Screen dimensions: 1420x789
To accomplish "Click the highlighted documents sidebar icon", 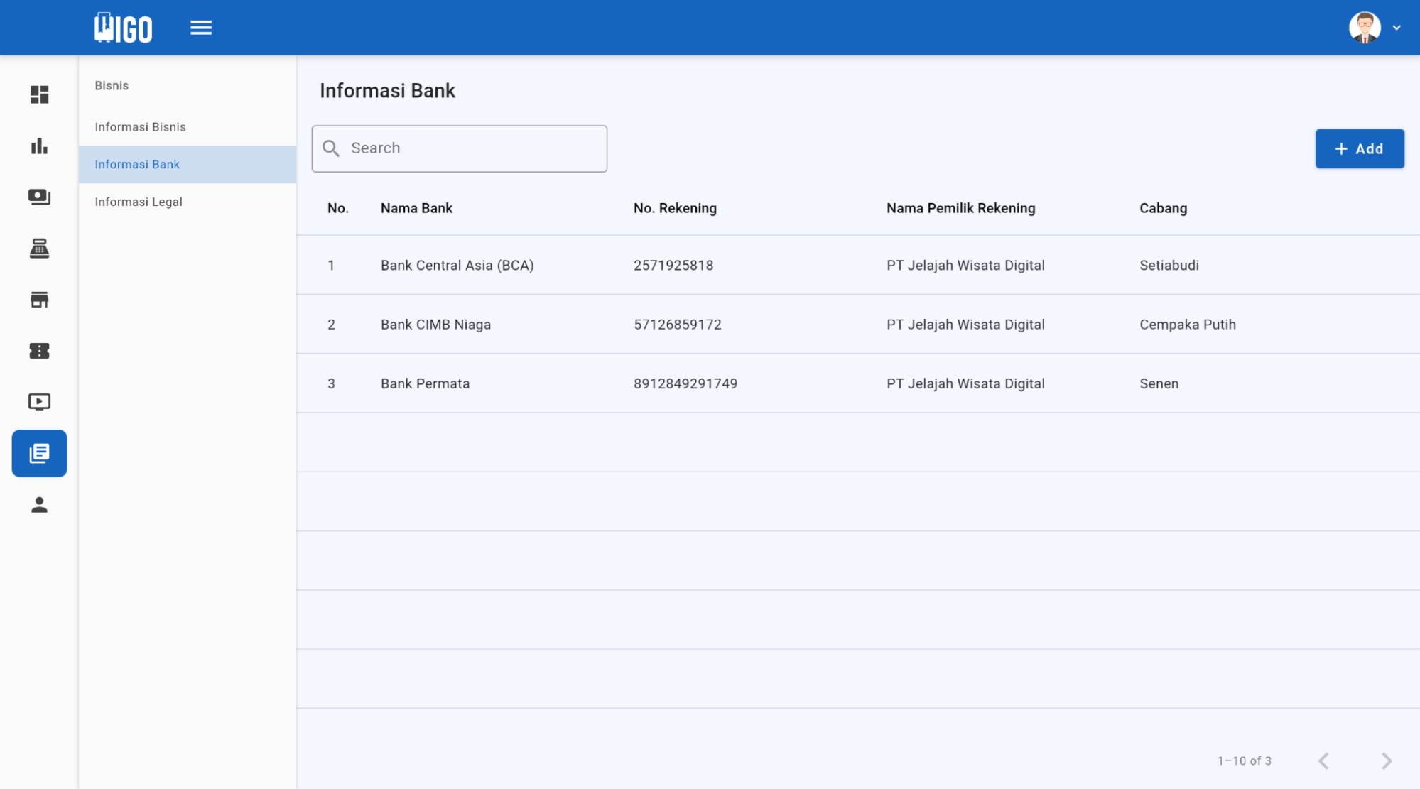I will point(39,453).
